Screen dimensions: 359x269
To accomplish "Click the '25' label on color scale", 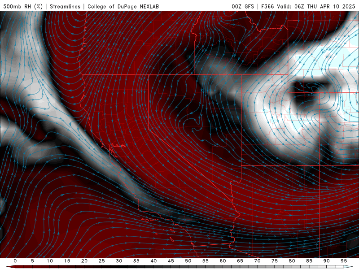I will tap(102, 261).
